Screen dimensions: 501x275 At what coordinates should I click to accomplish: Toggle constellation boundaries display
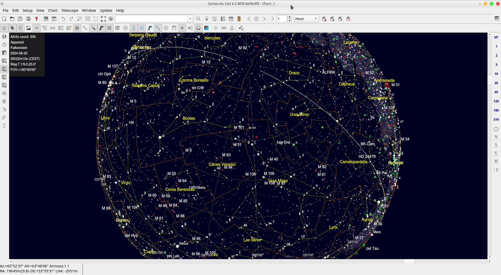point(142,28)
